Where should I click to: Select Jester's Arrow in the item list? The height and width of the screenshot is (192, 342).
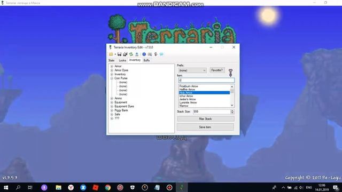coord(204,99)
